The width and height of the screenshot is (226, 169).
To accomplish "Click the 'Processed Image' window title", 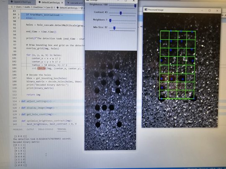I will 156,10.
